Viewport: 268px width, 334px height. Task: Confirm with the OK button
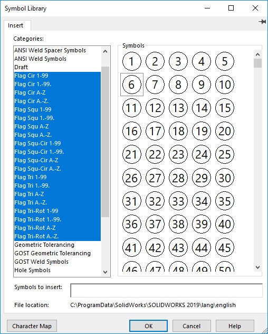(148, 326)
